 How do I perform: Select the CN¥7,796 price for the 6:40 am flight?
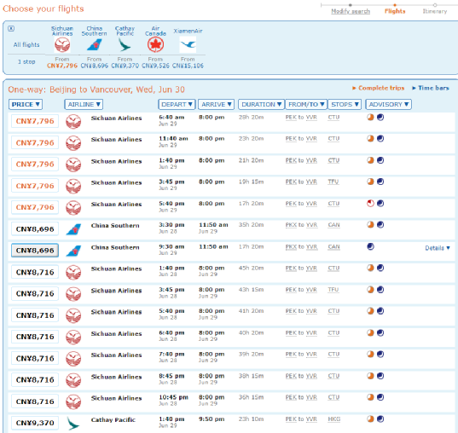point(35,121)
